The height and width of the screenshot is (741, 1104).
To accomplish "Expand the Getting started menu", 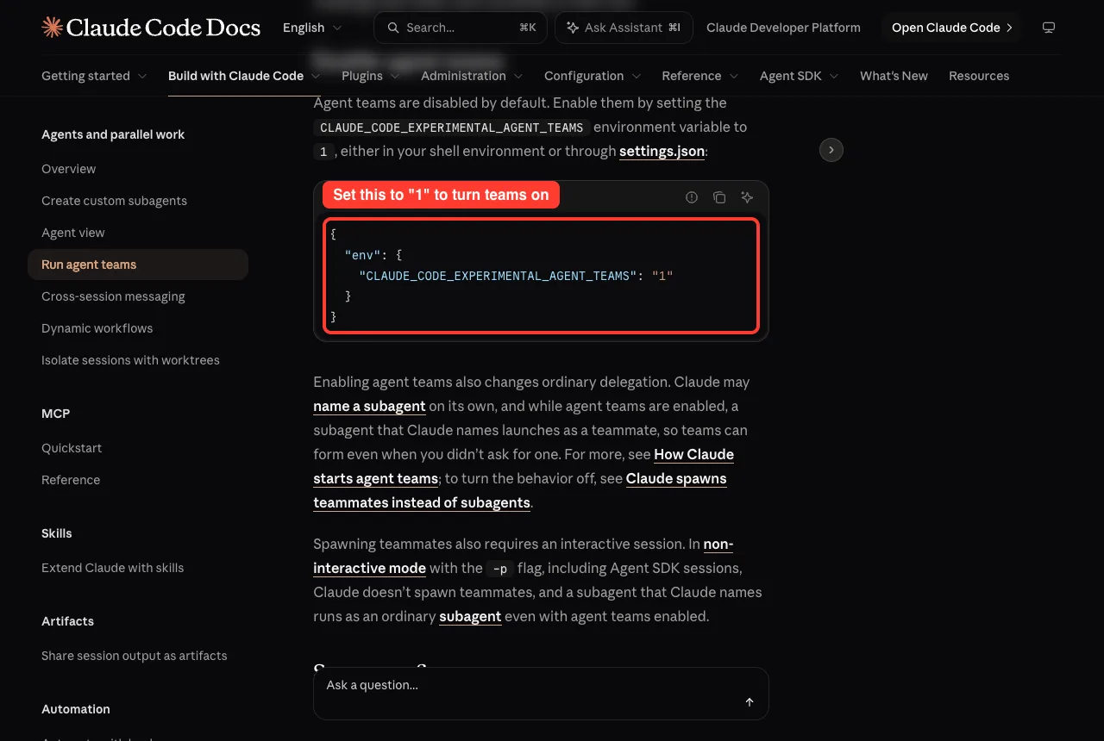I will (94, 76).
